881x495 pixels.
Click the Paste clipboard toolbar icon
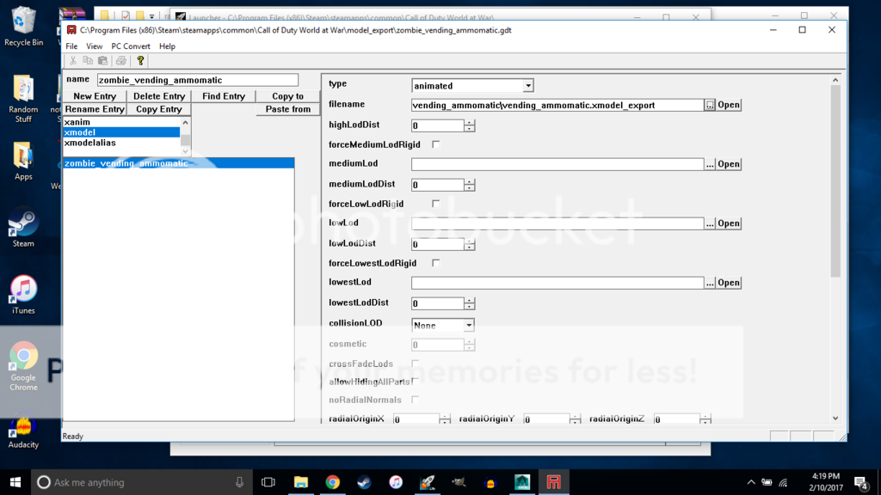[103, 61]
